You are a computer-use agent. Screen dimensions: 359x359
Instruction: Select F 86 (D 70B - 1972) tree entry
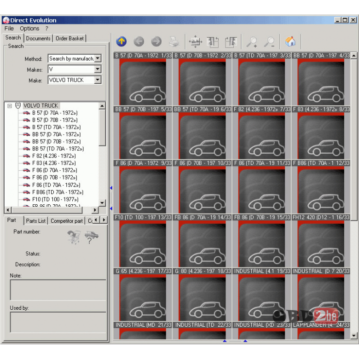pyautogui.click(x=54, y=178)
